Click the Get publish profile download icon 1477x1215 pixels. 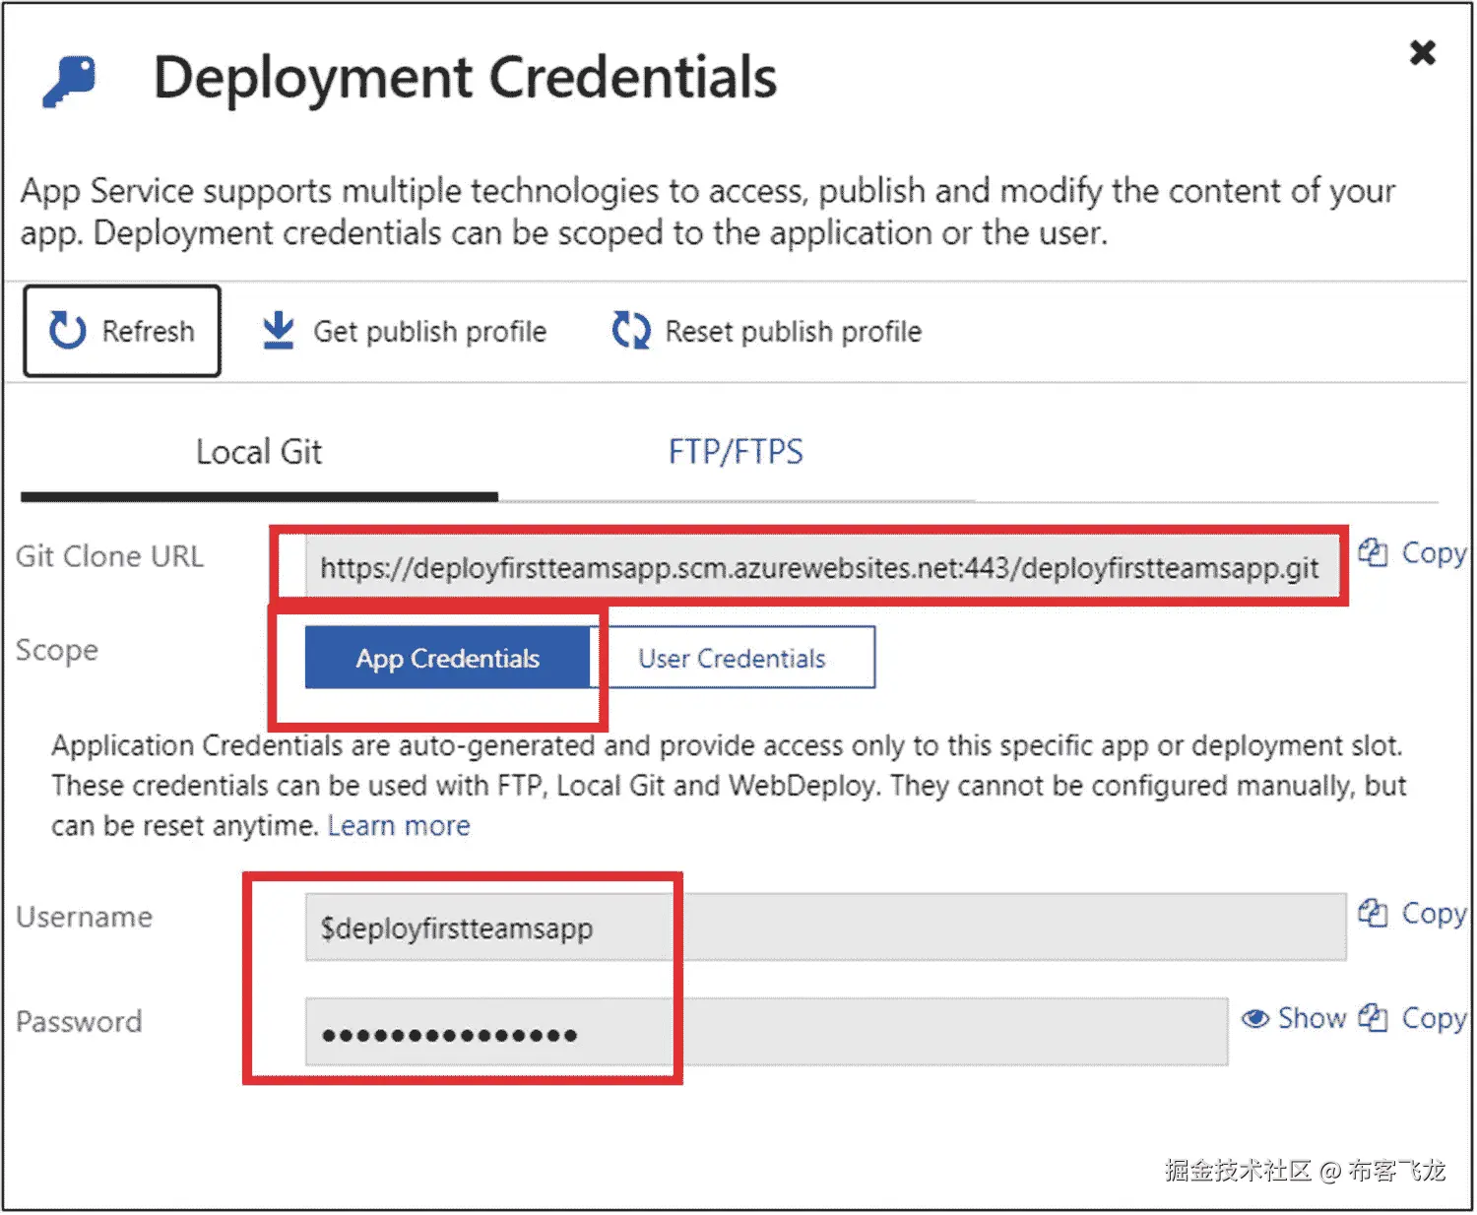[279, 331]
